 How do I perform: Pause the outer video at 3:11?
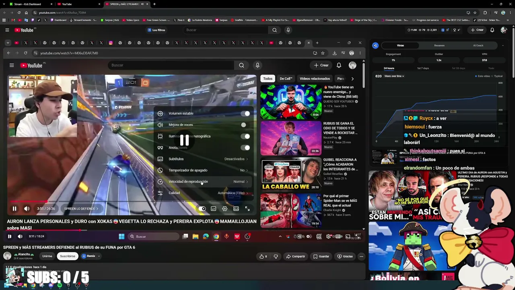tap(10, 236)
